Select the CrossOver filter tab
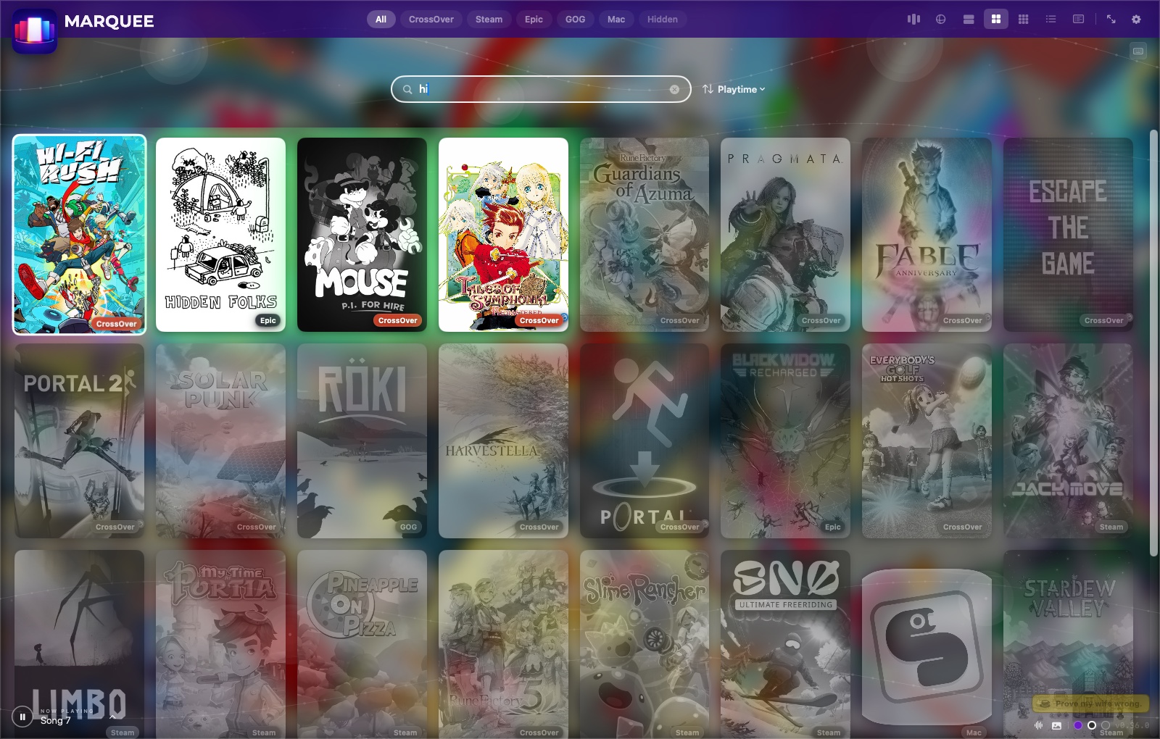 coord(431,20)
